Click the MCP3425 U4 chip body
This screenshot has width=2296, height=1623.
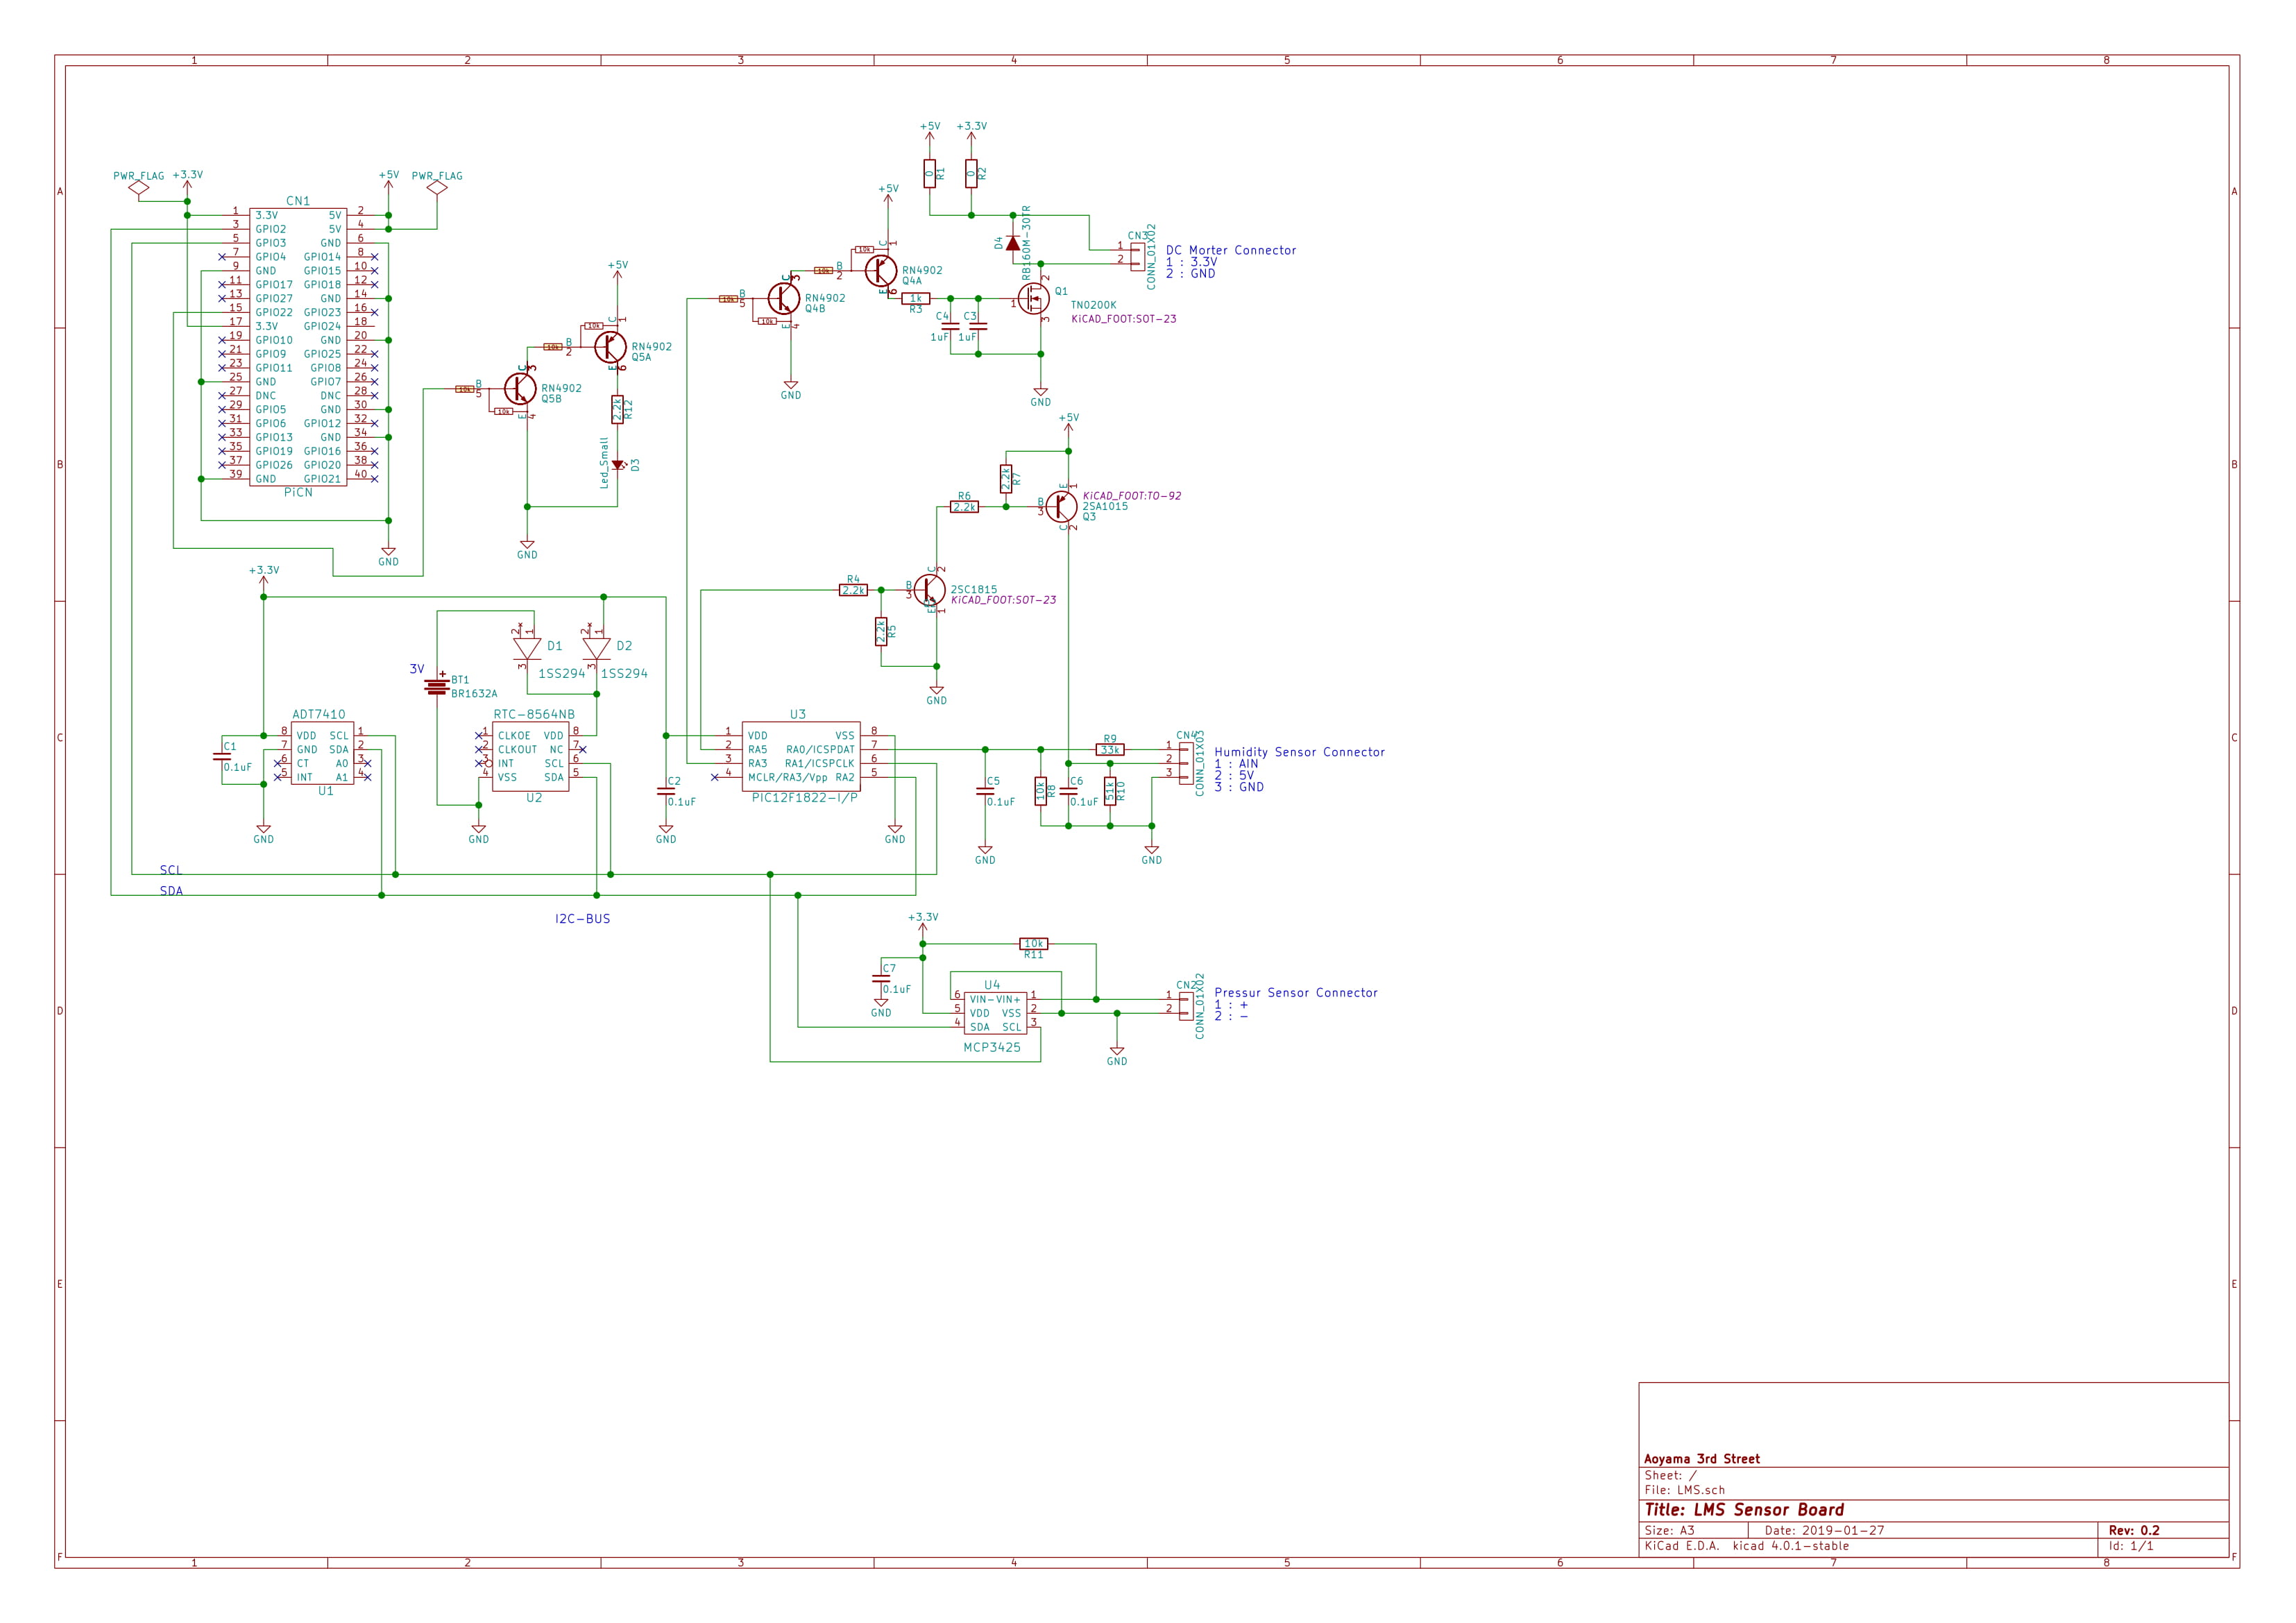point(994,1013)
